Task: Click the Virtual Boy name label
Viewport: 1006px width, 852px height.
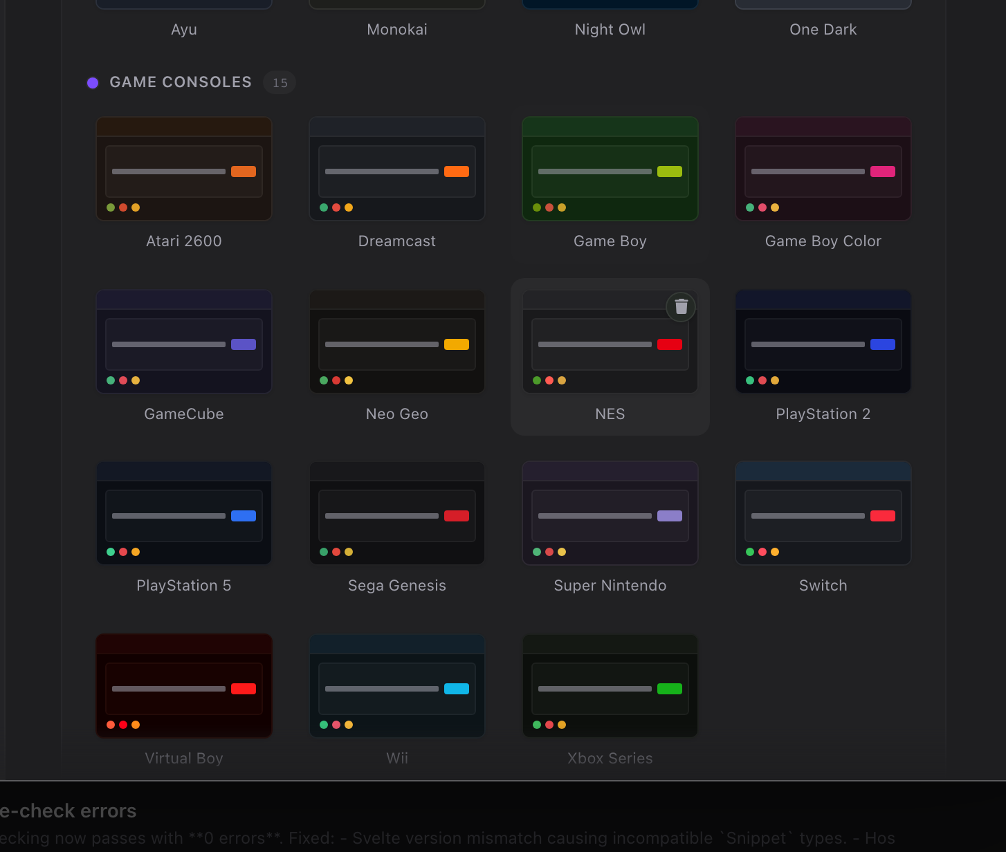Action: (x=184, y=758)
